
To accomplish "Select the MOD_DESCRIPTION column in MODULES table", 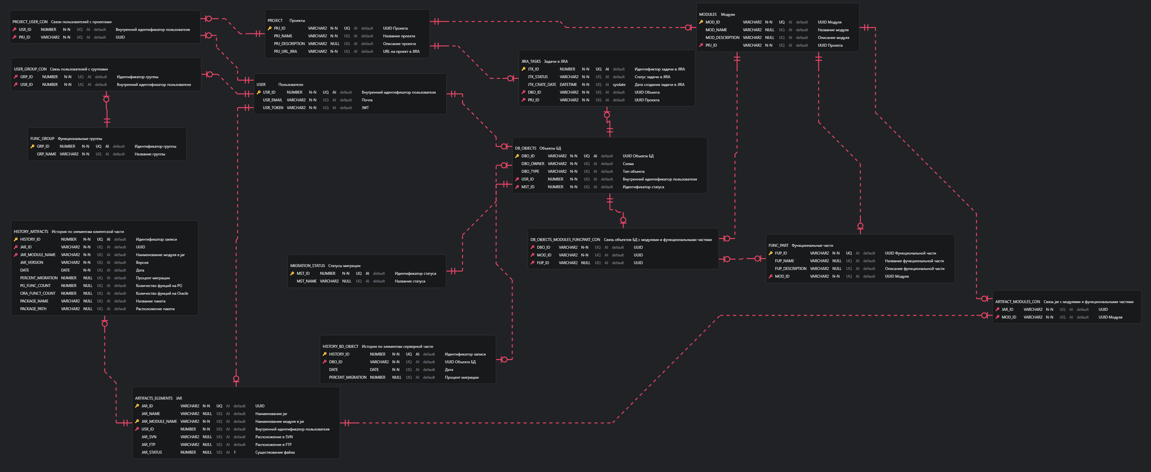I will click(722, 38).
